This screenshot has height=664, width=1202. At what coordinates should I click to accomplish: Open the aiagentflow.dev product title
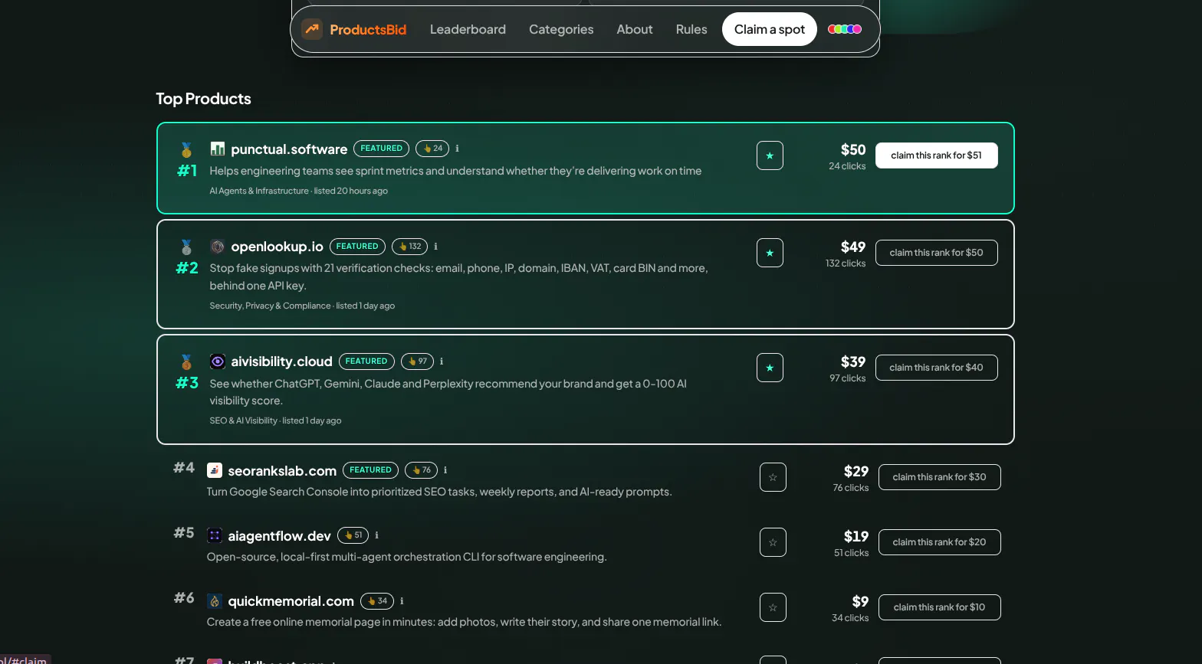279,536
